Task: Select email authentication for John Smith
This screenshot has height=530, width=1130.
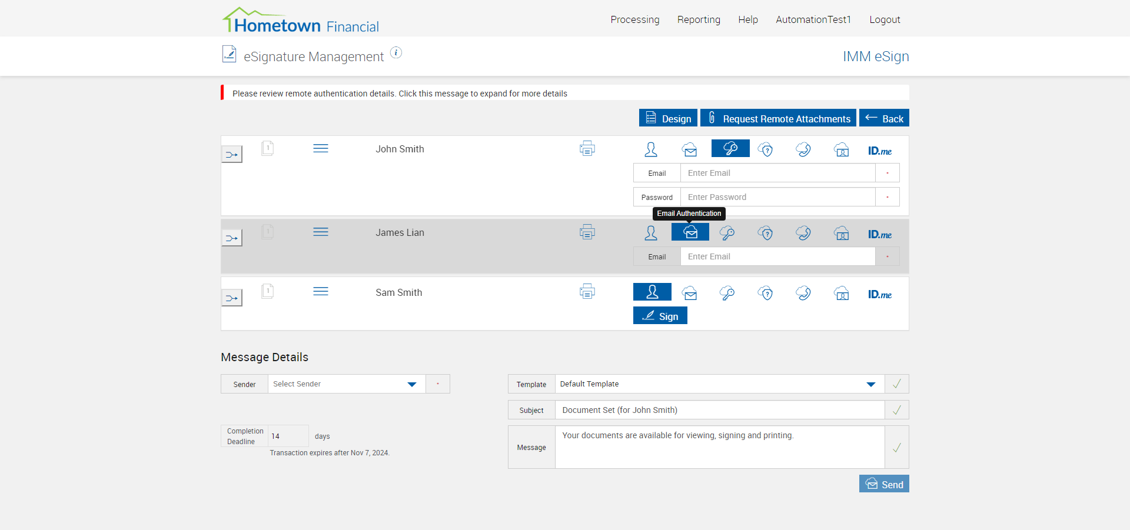Action: tap(690, 150)
